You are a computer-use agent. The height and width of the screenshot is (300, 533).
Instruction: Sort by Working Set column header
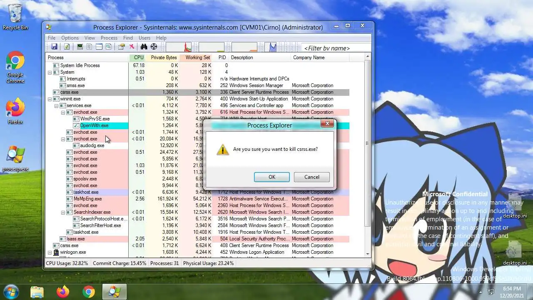[196, 57]
